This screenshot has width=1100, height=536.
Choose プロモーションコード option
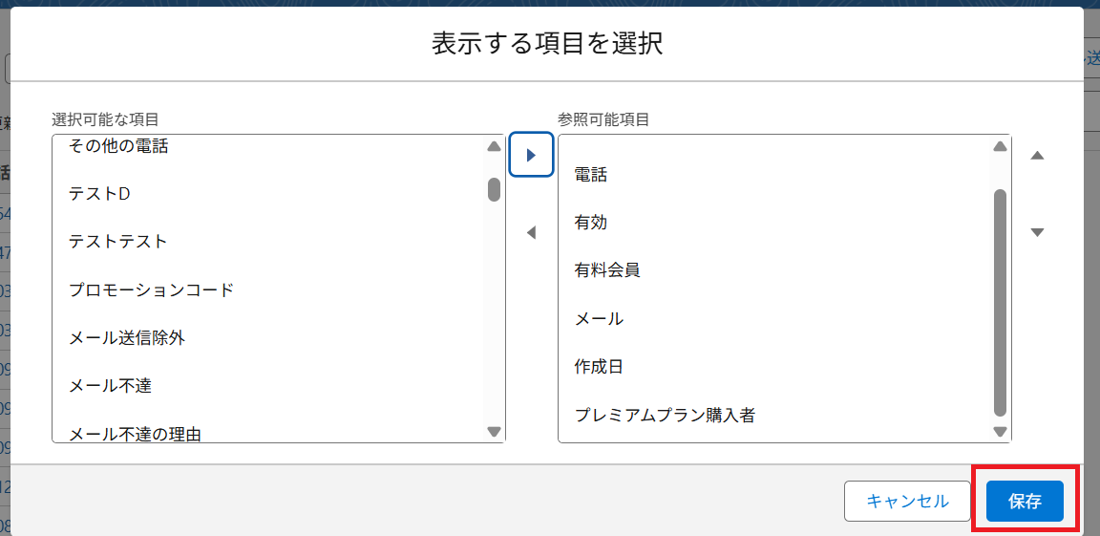(151, 289)
